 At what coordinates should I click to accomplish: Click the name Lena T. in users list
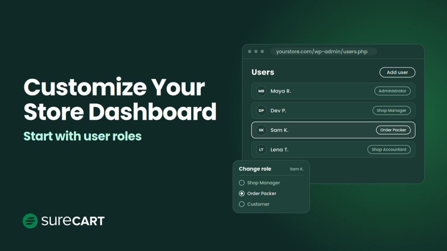(x=279, y=149)
